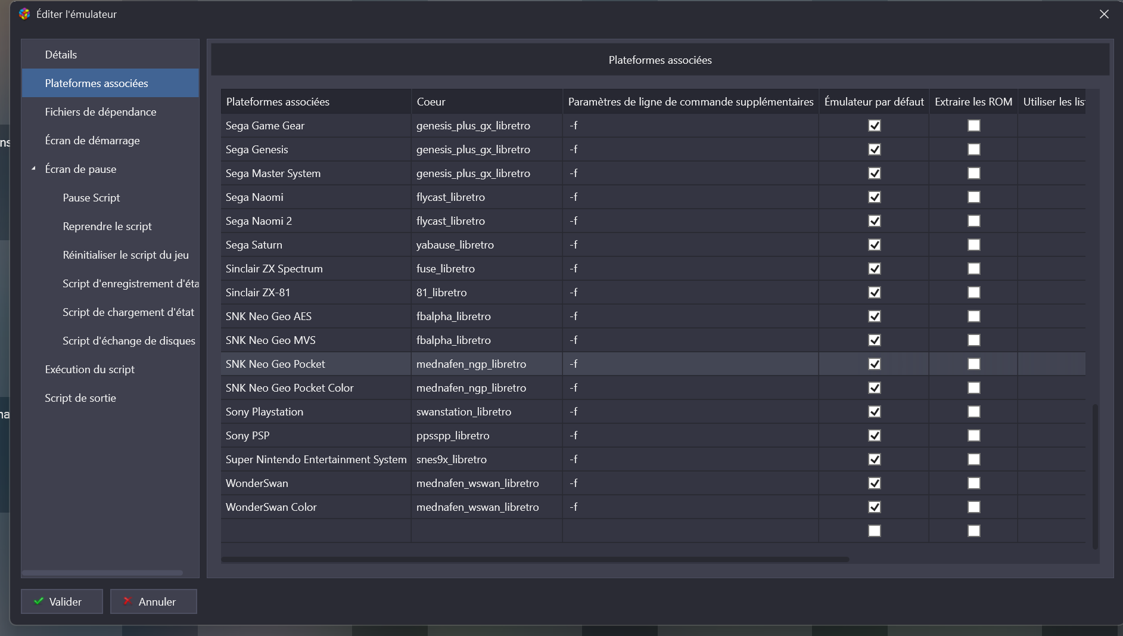Select the Sega Naomi platform cell

click(316, 197)
